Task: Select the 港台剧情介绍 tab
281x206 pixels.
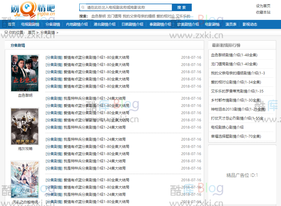Action: tap(105, 24)
